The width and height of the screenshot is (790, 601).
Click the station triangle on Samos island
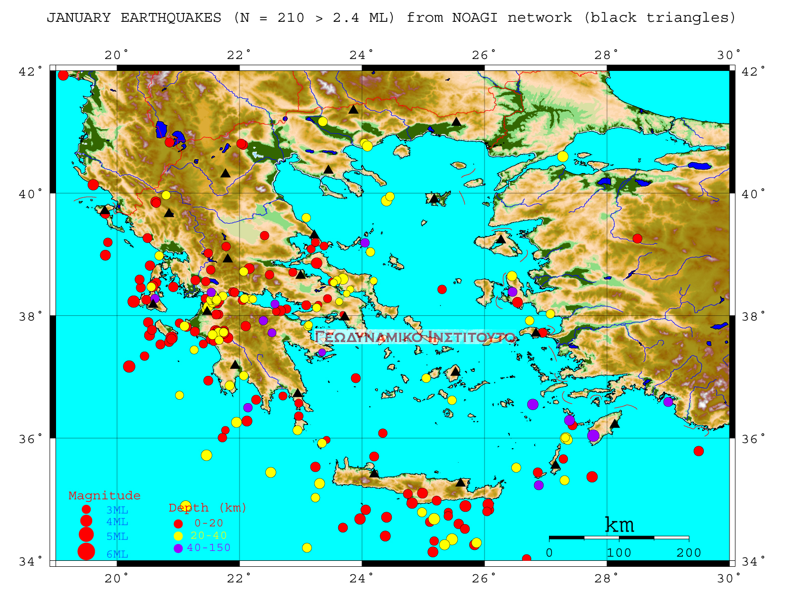pos(536,332)
